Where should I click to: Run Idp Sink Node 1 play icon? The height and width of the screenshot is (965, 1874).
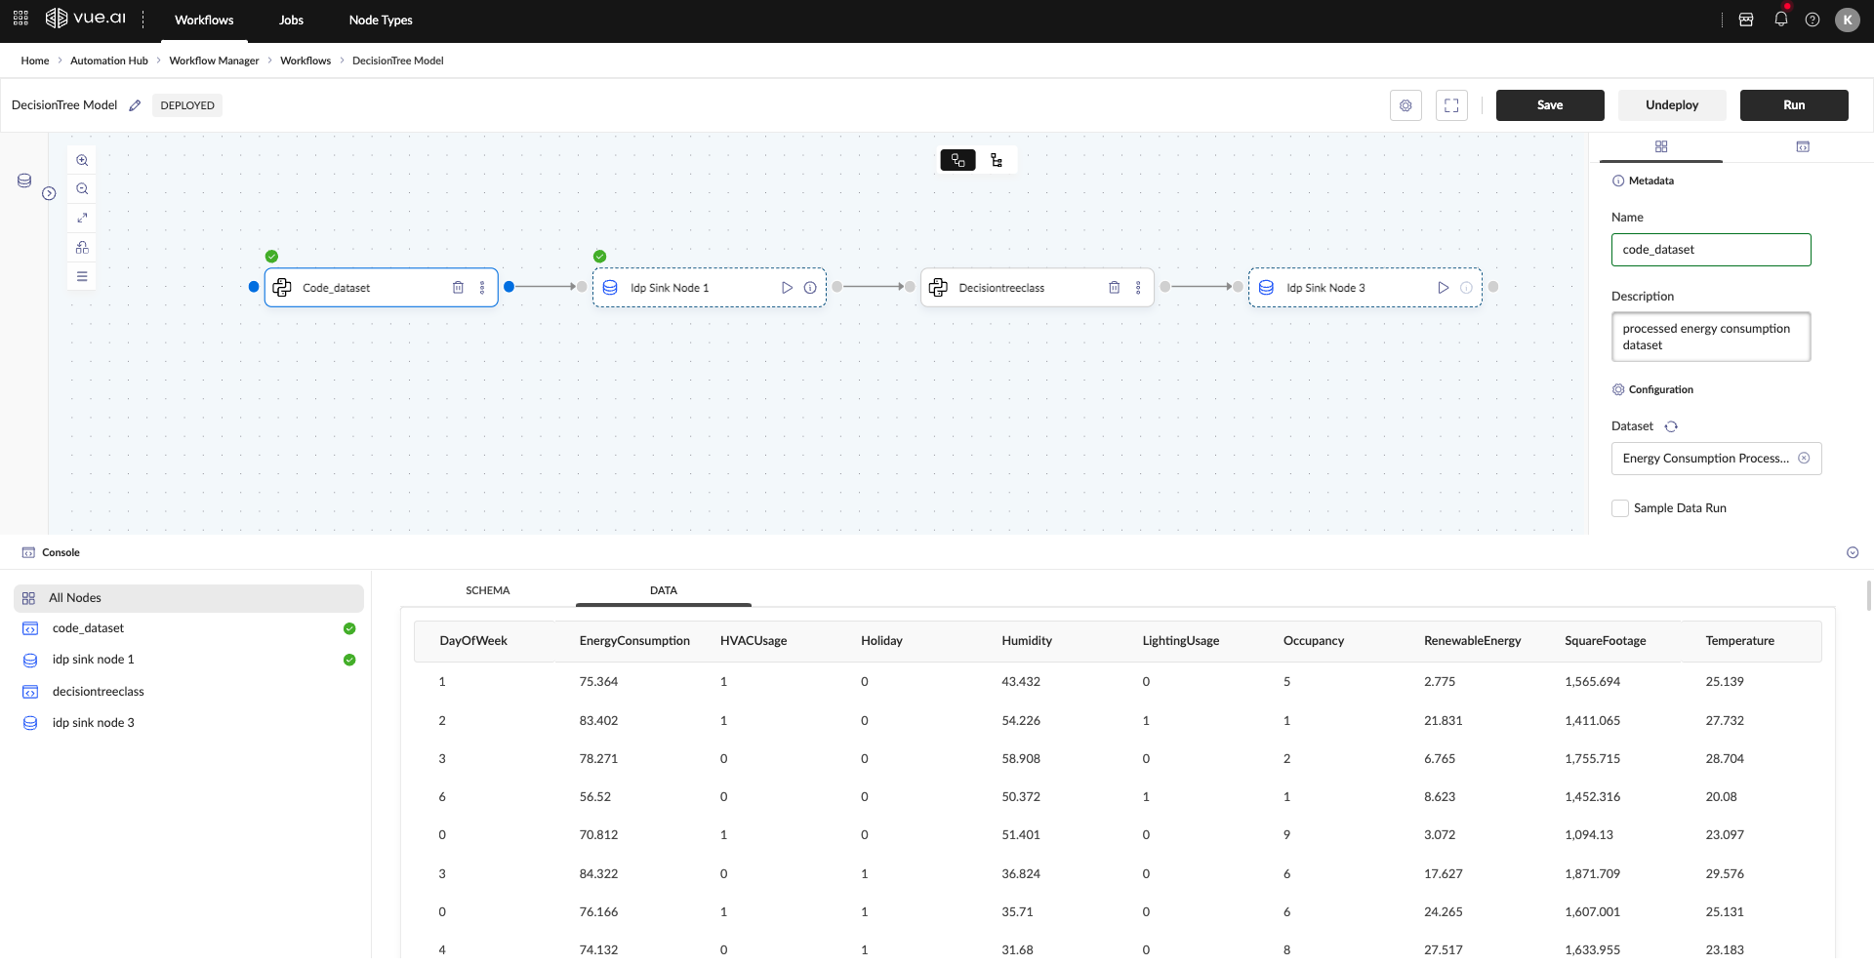point(787,288)
